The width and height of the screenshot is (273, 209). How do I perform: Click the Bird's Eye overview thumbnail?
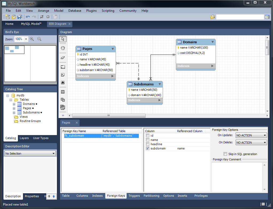[30, 64]
